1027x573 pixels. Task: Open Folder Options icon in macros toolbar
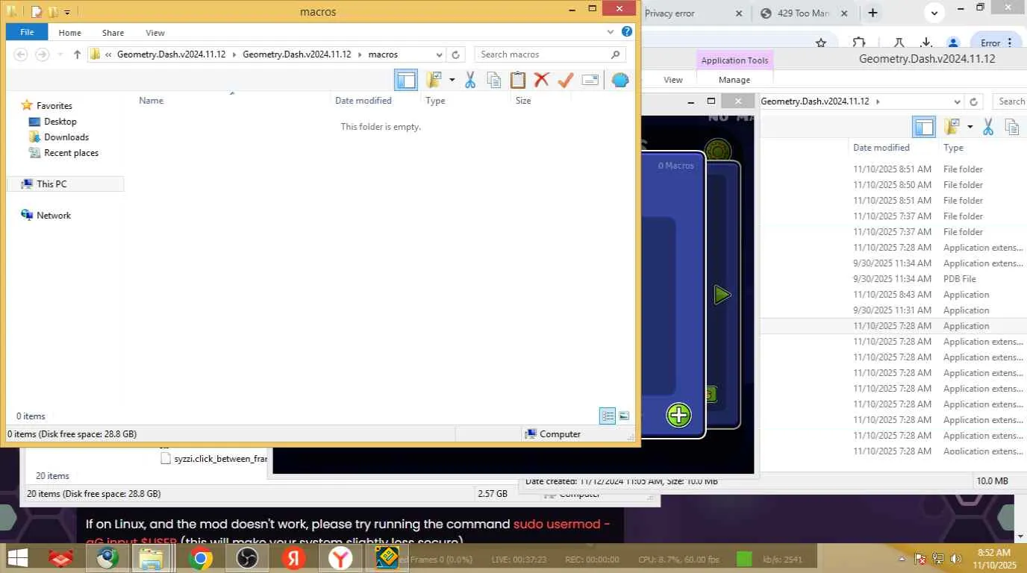pos(434,80)
